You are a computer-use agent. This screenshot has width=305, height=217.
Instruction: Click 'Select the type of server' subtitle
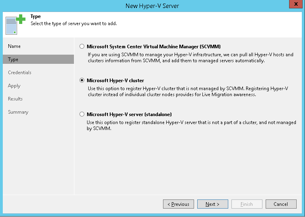pyautogui.click(x=74, y=24)
